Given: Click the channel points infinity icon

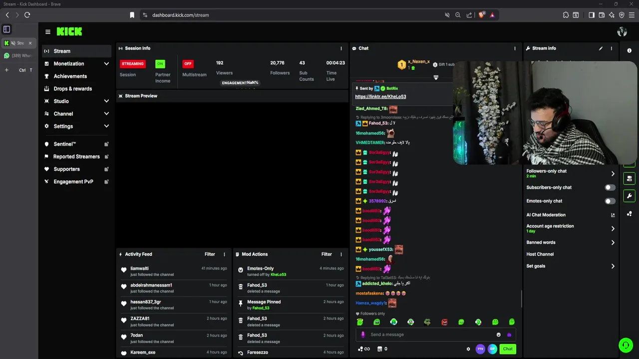Looking at the screenshot, I should [364, 349].
